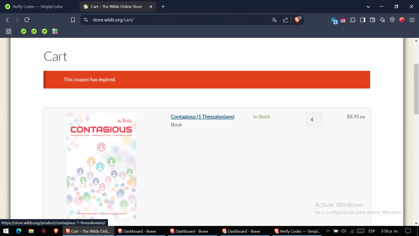
Task: Open the battery tray icon
Action: [336, 231]
